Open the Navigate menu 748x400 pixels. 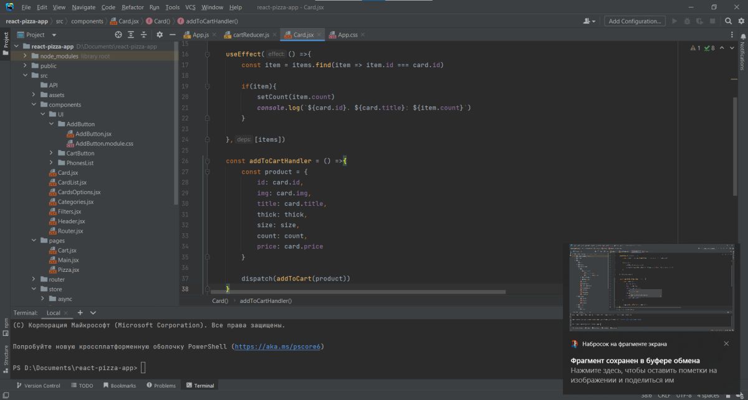pos(84,7)
